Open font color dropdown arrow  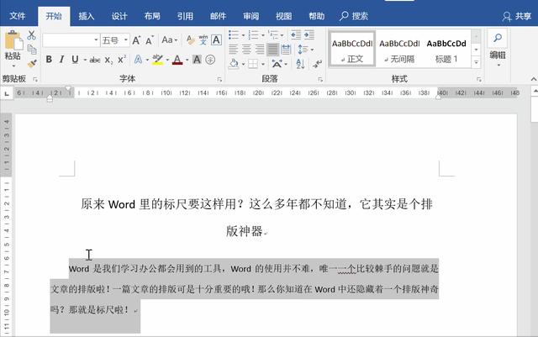(187, 60)
